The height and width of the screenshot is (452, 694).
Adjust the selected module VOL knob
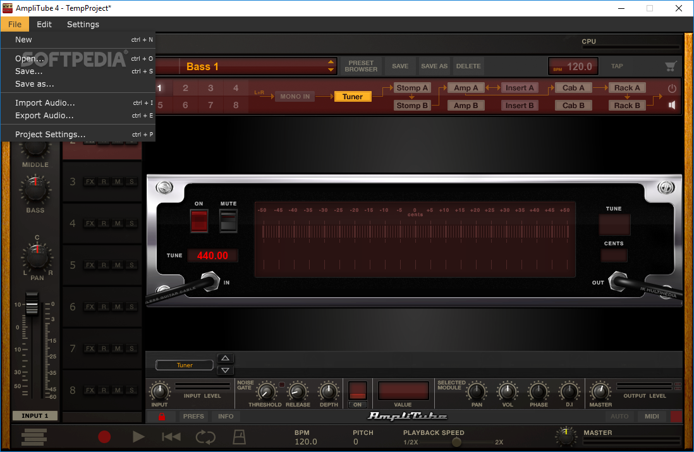pos(508,391)
